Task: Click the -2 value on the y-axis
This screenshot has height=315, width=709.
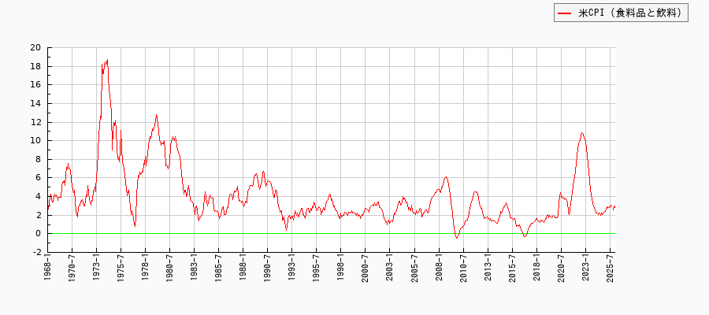Action: coord(35,252)
